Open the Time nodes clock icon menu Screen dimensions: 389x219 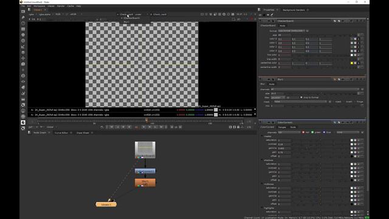tap(23, 23)
